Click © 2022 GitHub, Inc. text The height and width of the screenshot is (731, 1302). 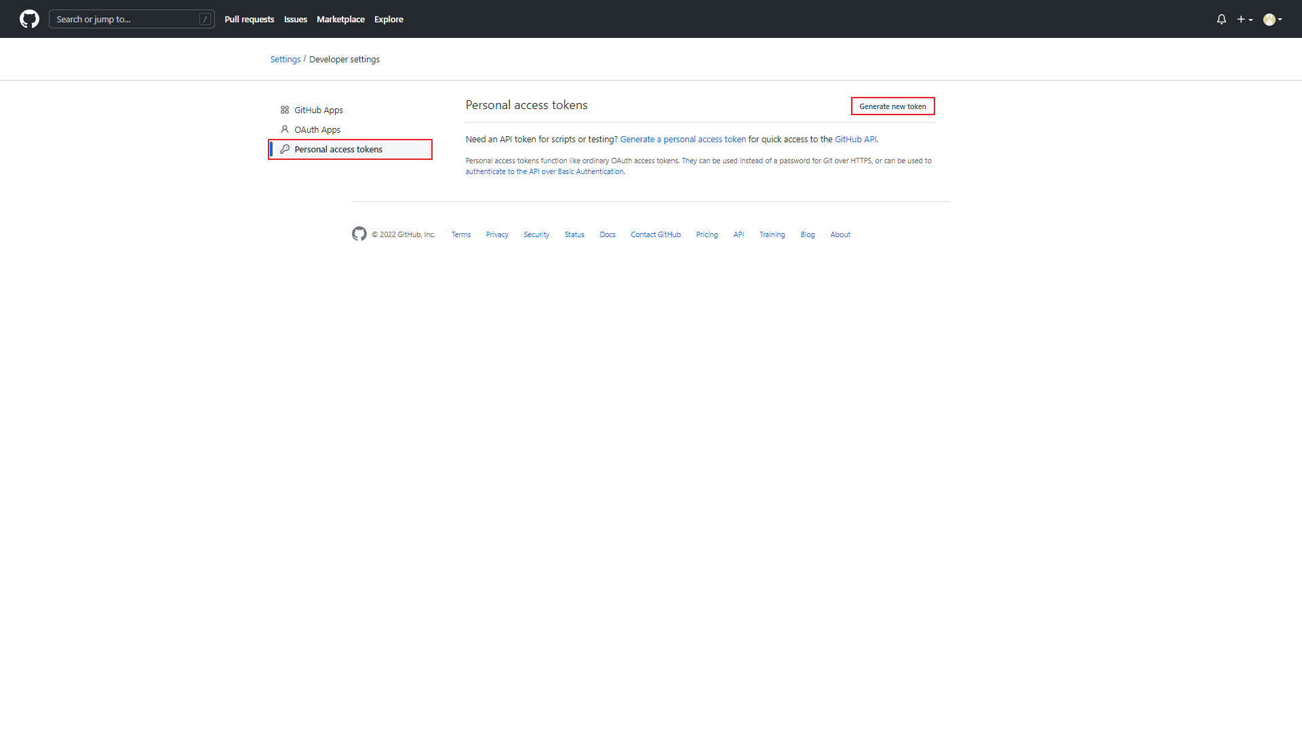(403, 234)
